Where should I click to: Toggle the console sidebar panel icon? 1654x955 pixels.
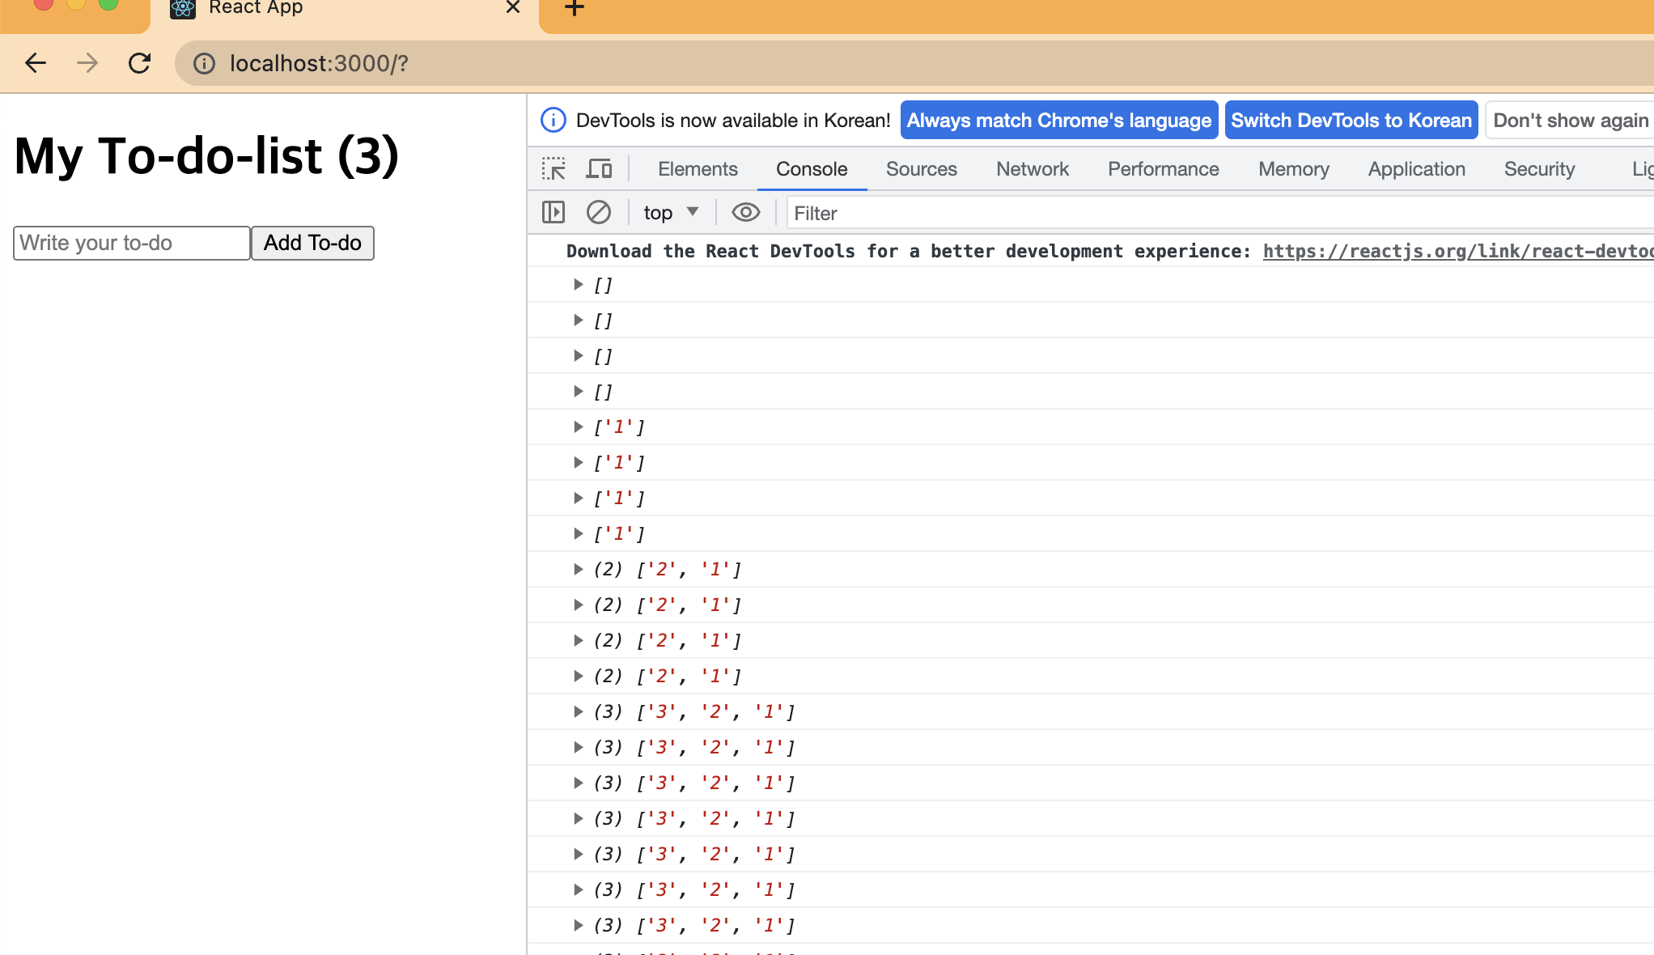553,213
